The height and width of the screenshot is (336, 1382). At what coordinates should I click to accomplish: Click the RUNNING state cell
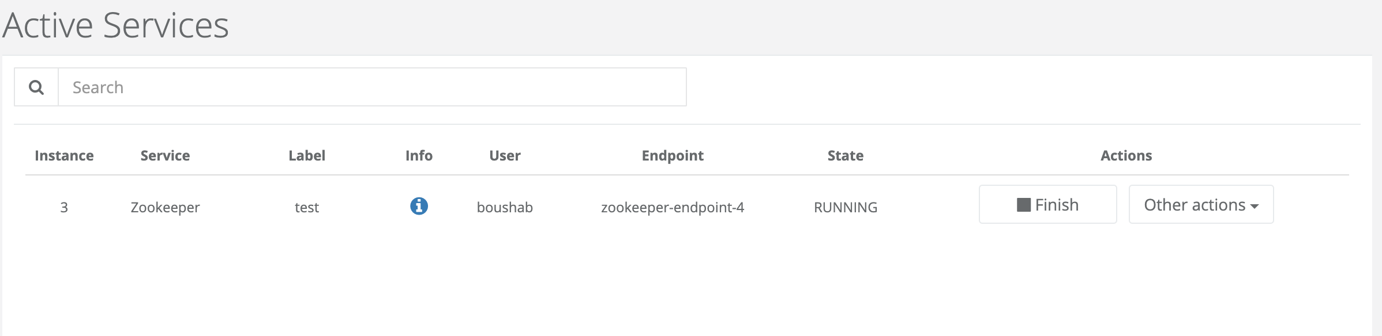click(x=846, y=207)
